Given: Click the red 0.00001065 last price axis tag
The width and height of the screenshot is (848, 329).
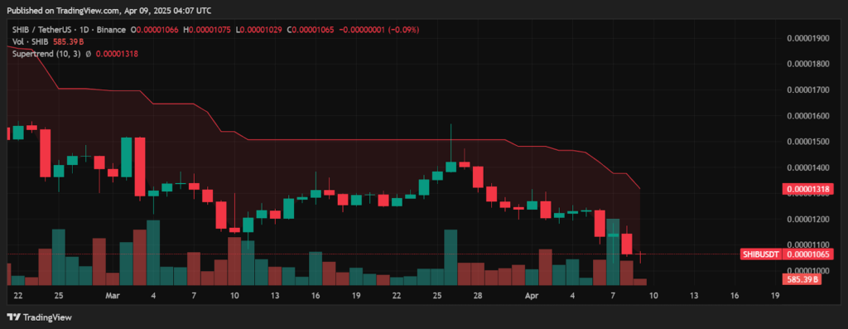Looking at the screenshot, I should [x=809, y=254].
